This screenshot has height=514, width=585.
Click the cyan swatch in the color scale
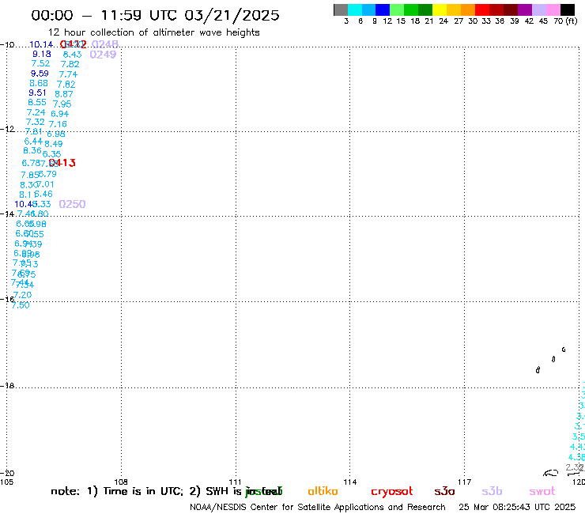coord(355,9)
